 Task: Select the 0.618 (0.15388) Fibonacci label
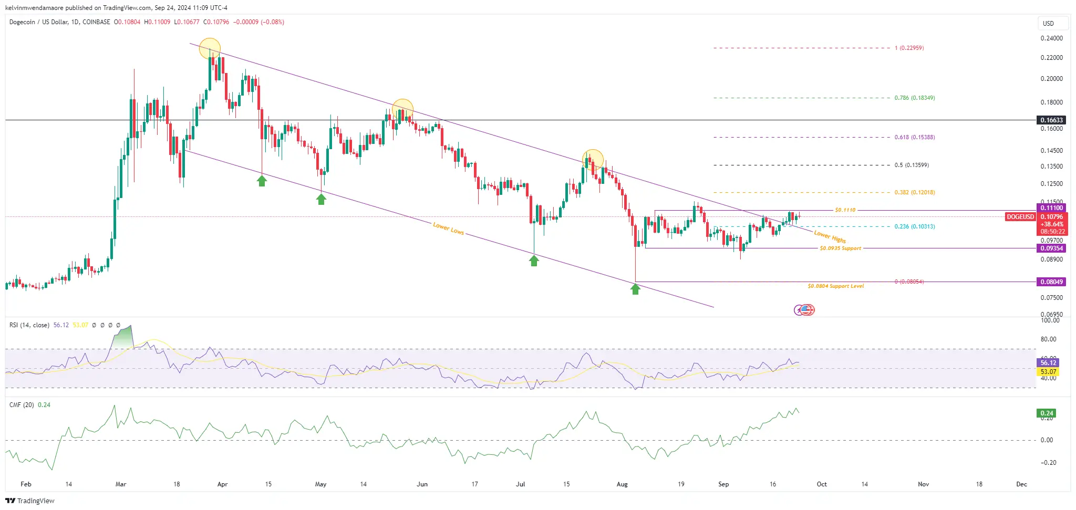(x=915, y=137)
